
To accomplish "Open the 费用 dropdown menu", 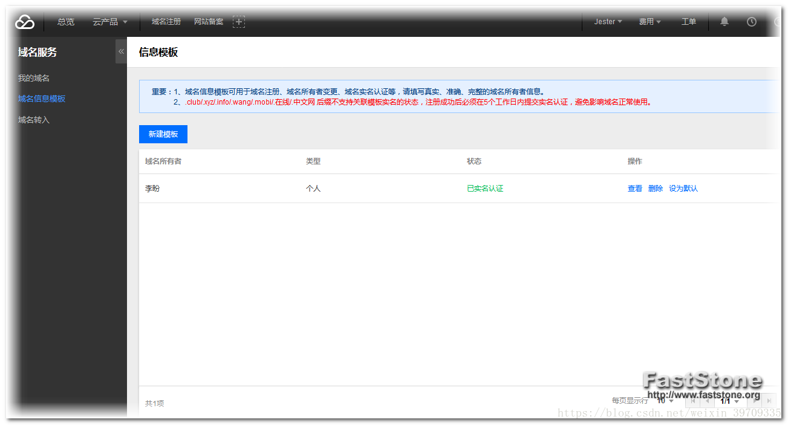I will coord(650,22).
